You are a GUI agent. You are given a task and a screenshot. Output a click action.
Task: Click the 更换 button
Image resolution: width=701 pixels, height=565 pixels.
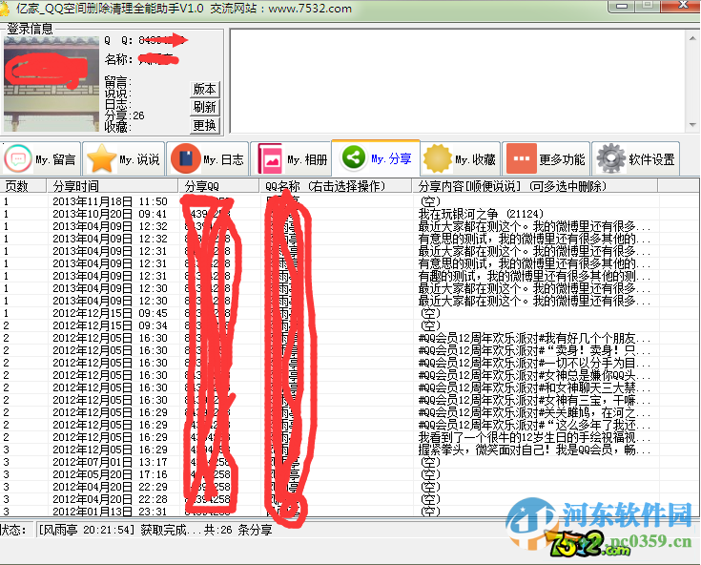click(x=204, y=125)
